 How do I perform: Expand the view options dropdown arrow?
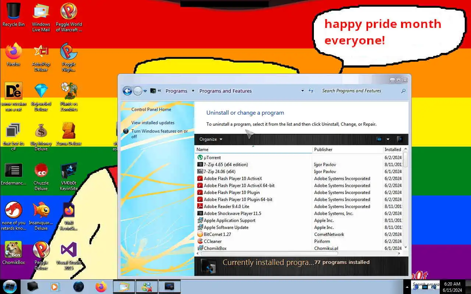point(388,139)
